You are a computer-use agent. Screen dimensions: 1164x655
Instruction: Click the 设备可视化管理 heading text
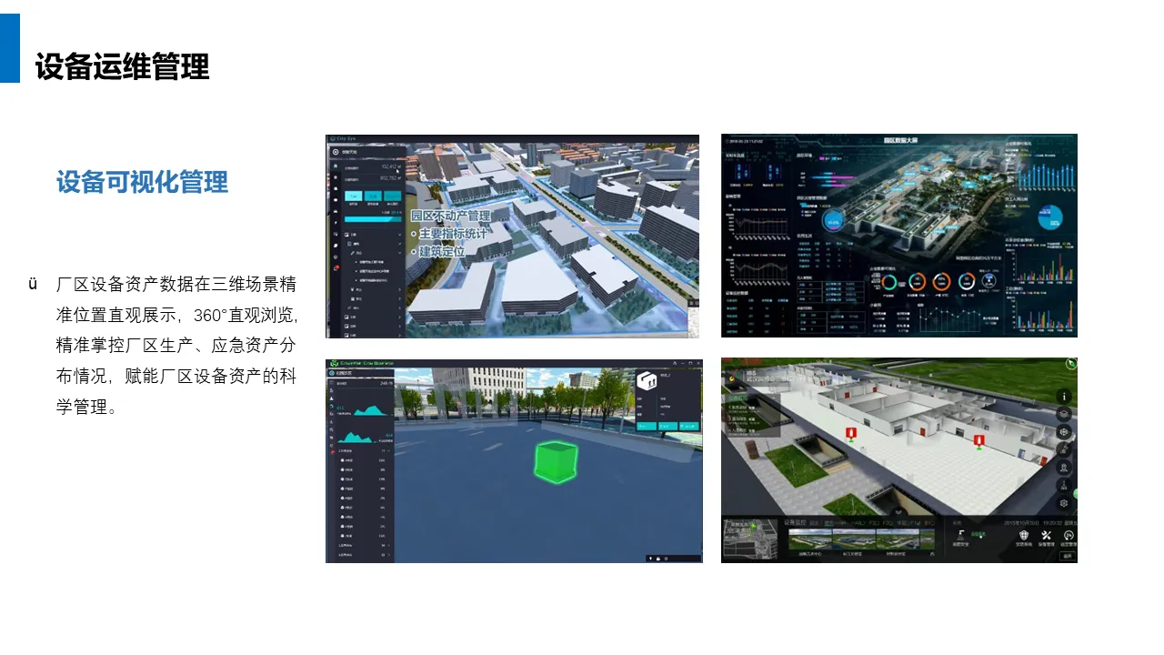coord(142,182)
